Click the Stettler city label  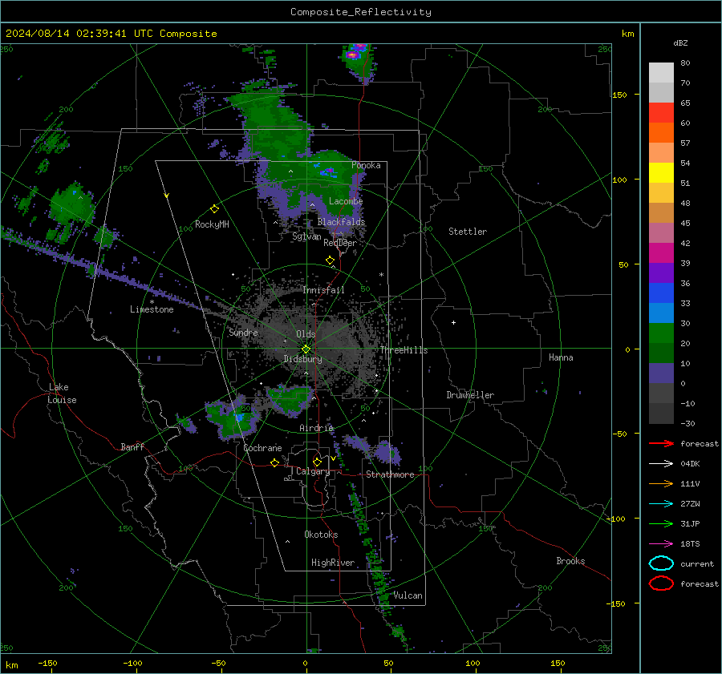(468, 232)
